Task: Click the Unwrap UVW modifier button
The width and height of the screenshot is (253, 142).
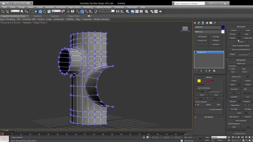Action: tap(202, 41)
